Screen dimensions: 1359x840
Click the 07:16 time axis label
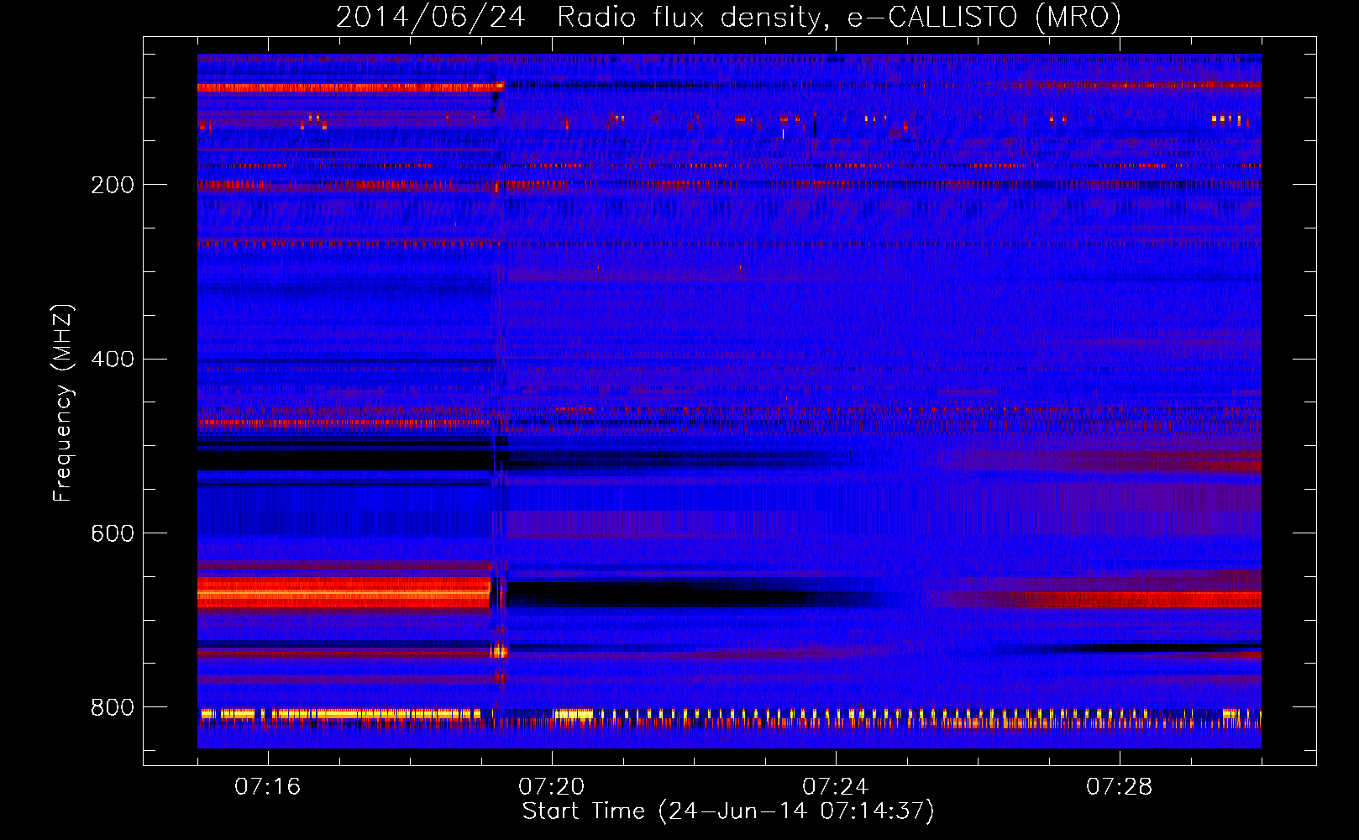click(x=267, y=786)
